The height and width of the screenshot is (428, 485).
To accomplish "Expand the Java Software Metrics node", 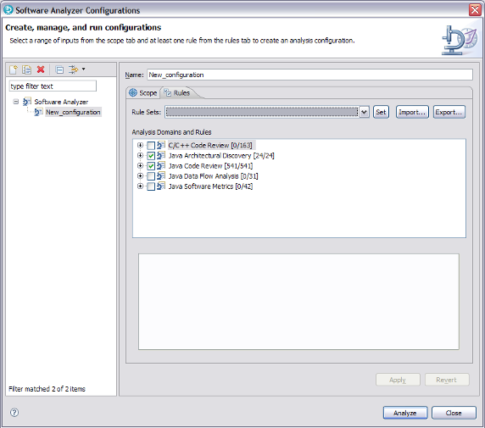I will point(140,186).
